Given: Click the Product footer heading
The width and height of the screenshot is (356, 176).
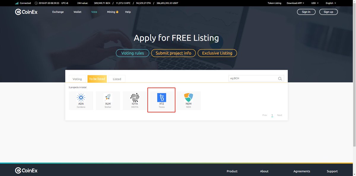Looking at the screenshot, I should click(x=232, y=171).
